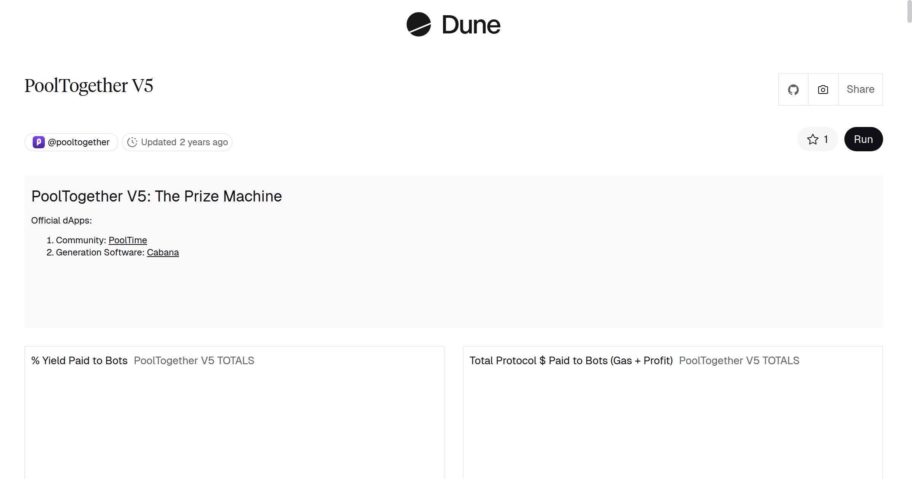This screenshot has width=912, height=479.
Task: Open 'Total Protocol $ Paid to Bots' chart title
Action: coord(571,360)
